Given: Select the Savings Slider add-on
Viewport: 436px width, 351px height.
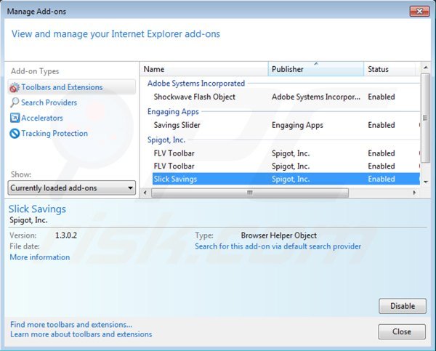Looking at the screenshot, I should pyautogui.click(x=286, y=125).
